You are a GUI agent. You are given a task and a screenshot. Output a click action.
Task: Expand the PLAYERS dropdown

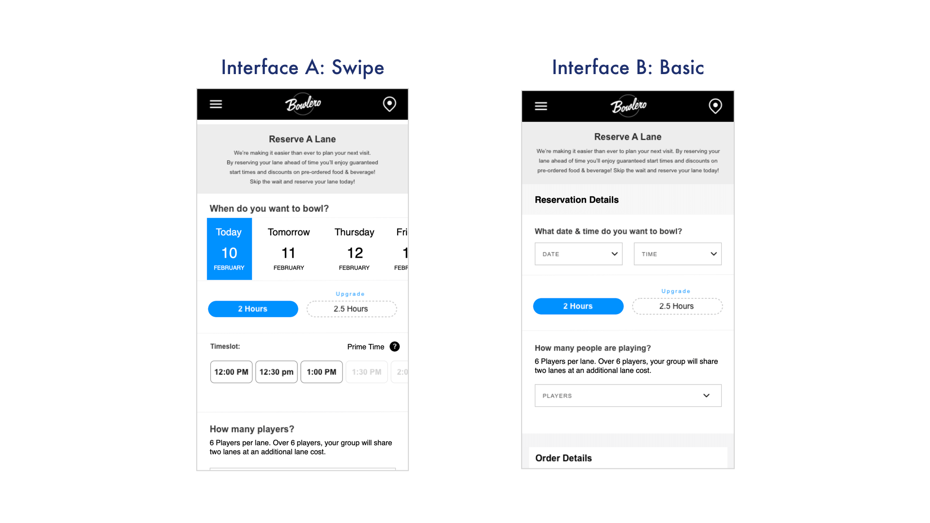click(x=628, y=396)
